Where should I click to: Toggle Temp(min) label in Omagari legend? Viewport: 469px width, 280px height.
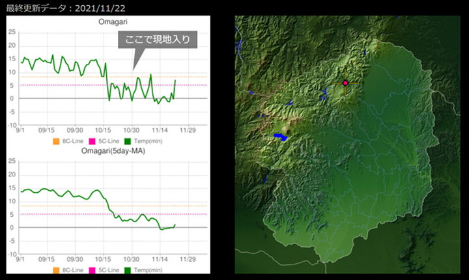tap(148, 141)
